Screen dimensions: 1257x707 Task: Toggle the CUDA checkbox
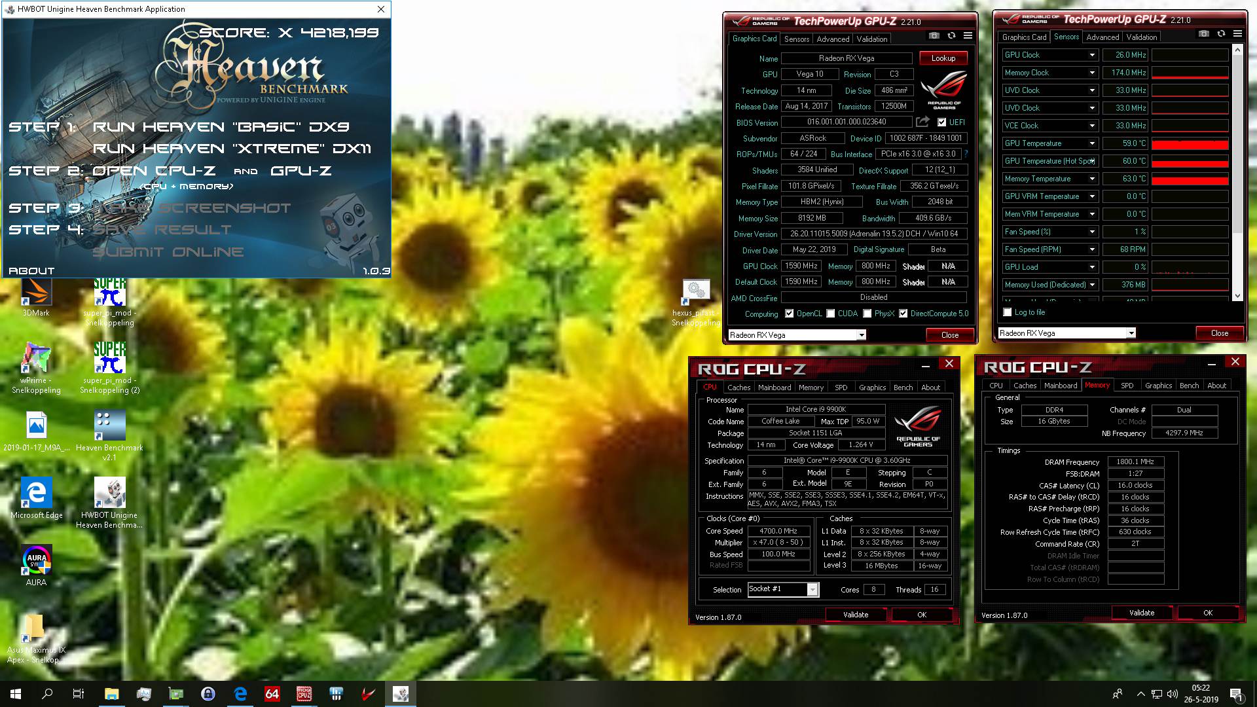(x=830, y=314)
